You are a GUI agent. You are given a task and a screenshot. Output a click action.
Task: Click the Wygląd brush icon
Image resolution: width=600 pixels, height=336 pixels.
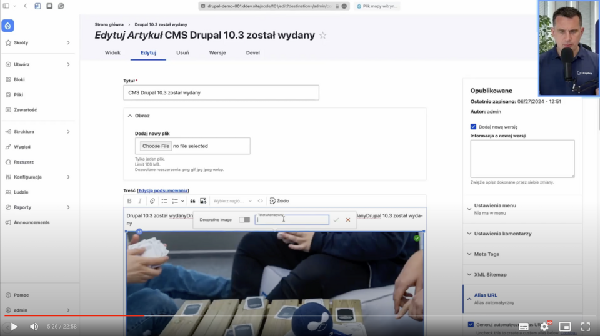(x=8, y=147)
